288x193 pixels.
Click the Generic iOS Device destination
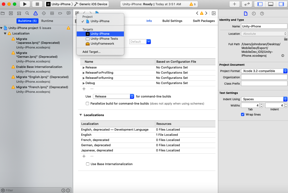point(91,4)
